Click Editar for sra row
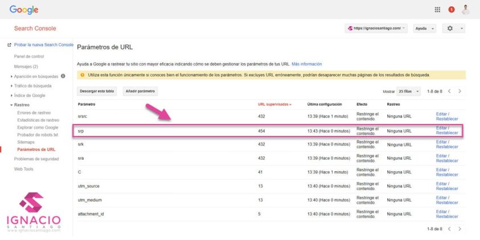This screenshot has width=480, height=240. [441, 156]
